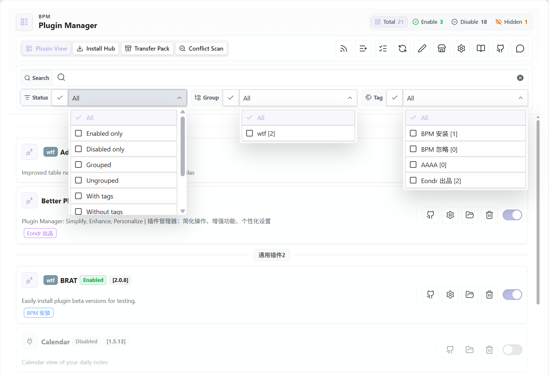Click the RSS feed icon in toolbar
Screen dimensions: 549x376
tap(344, 49)
